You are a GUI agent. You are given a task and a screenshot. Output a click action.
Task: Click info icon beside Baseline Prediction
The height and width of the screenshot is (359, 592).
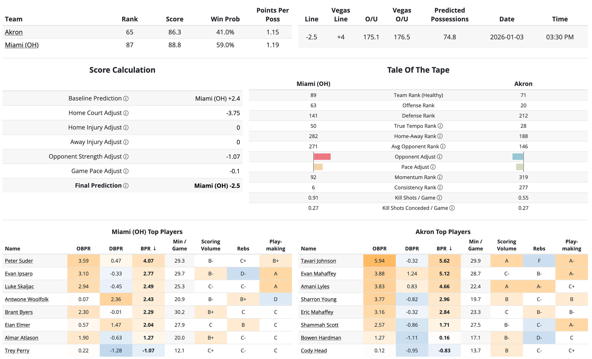tap(126, 99)
